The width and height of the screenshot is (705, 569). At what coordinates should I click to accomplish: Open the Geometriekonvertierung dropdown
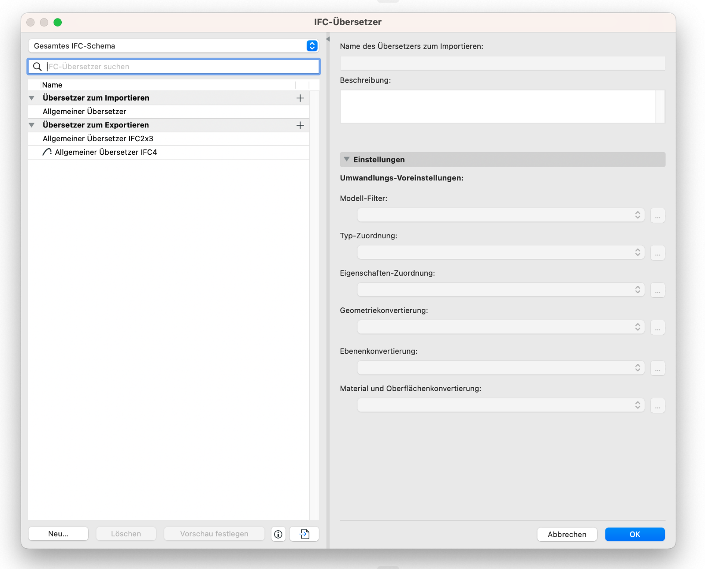tap(501, 327)
